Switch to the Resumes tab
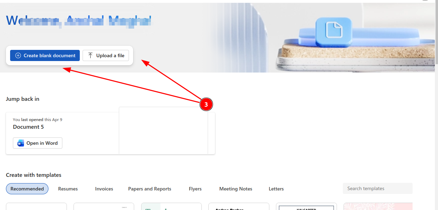Image resolution: width=438 pixels, height=210 pixels. tap(68, 189)
